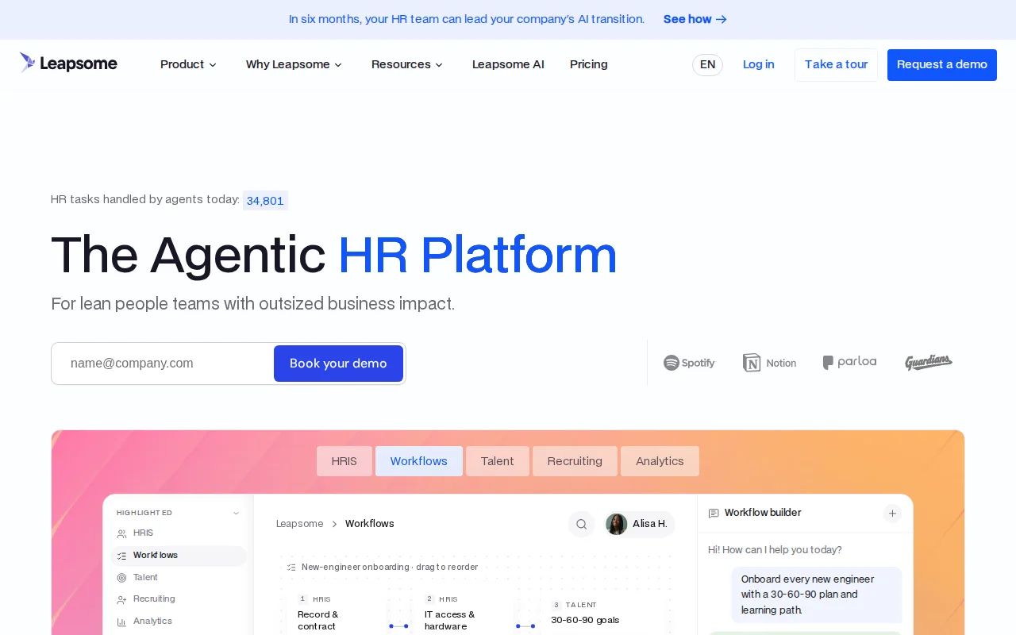Switch to the Talent tab
Viewport: 1016px width, 635px height.
[x=498, y=461]
